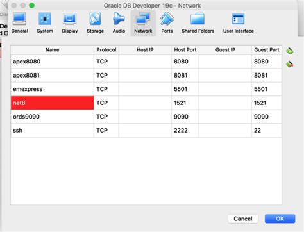Open the System settings icon
304x232 pixels.
coord(45,23)
